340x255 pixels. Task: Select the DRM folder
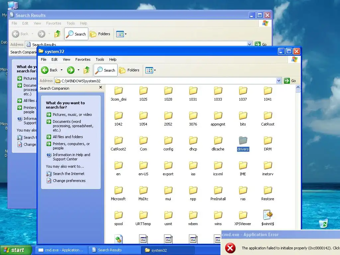(x=268, y=144)
